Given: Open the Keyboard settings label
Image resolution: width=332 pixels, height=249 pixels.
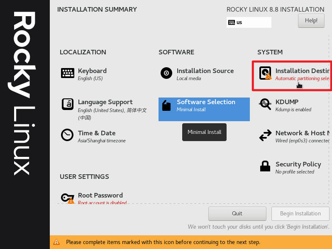Looking at the screenshot, I should (x=92, y=71).
